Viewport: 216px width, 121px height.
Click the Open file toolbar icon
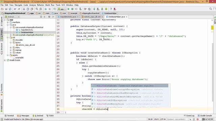tap(2, 9)
